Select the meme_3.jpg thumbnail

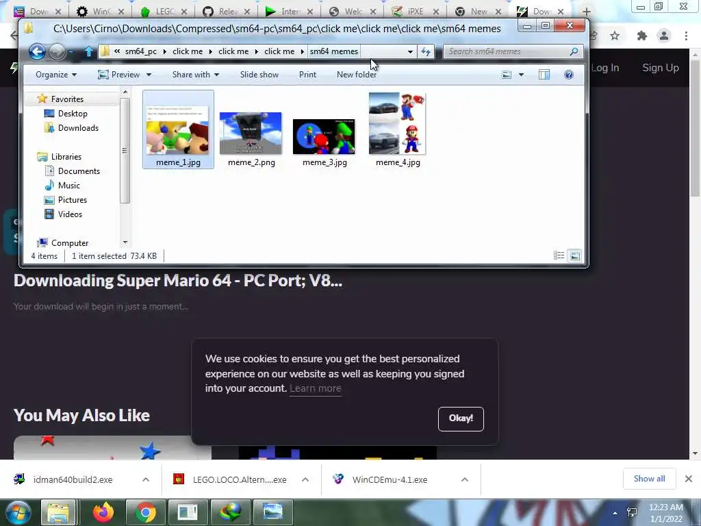click(324, 136)
